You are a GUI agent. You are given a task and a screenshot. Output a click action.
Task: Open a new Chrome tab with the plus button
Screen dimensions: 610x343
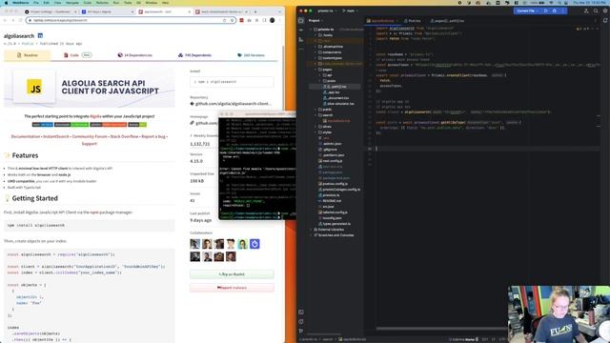click(256, 11)
